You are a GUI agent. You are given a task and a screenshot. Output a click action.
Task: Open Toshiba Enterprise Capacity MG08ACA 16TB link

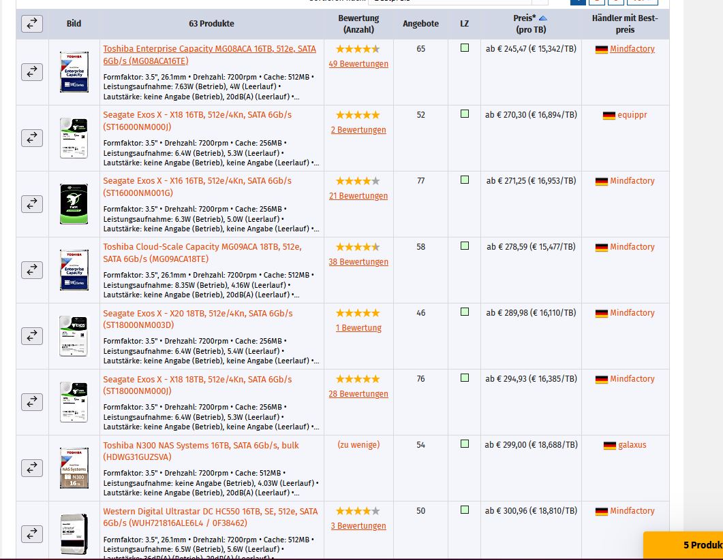point(209,55)
